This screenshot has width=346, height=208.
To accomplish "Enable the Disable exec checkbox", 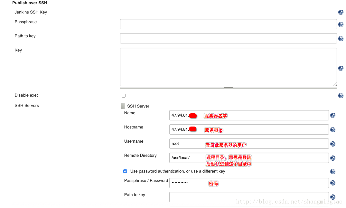I will (124, 96).
